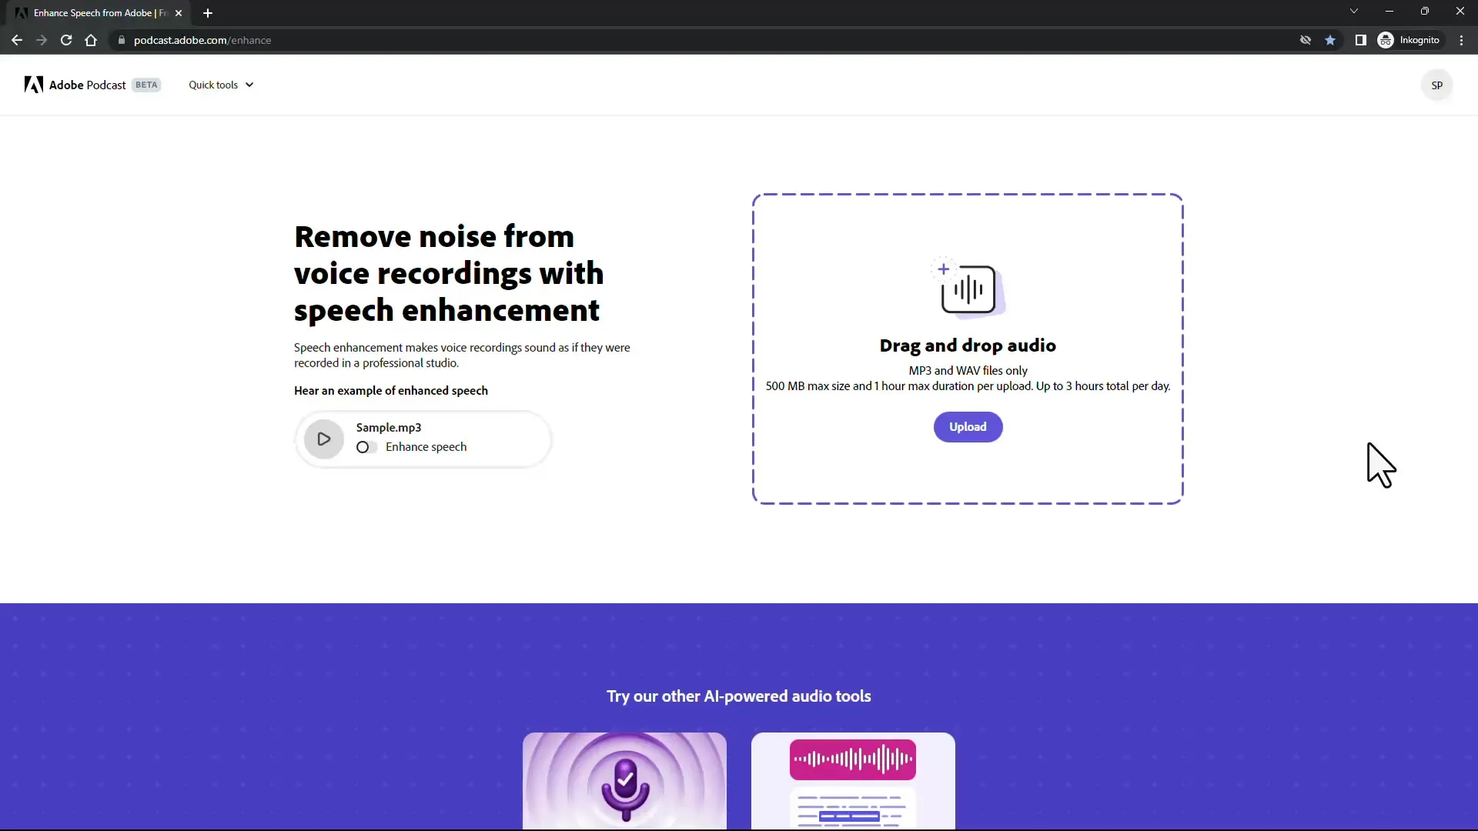Enable the Enhance speech radio button

364,446
